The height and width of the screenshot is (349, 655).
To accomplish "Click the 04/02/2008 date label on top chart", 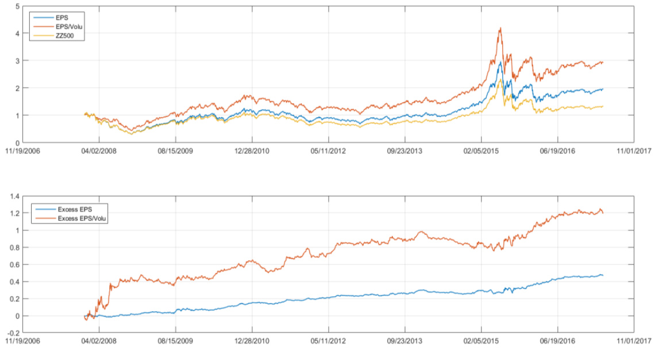I will 99,152.
